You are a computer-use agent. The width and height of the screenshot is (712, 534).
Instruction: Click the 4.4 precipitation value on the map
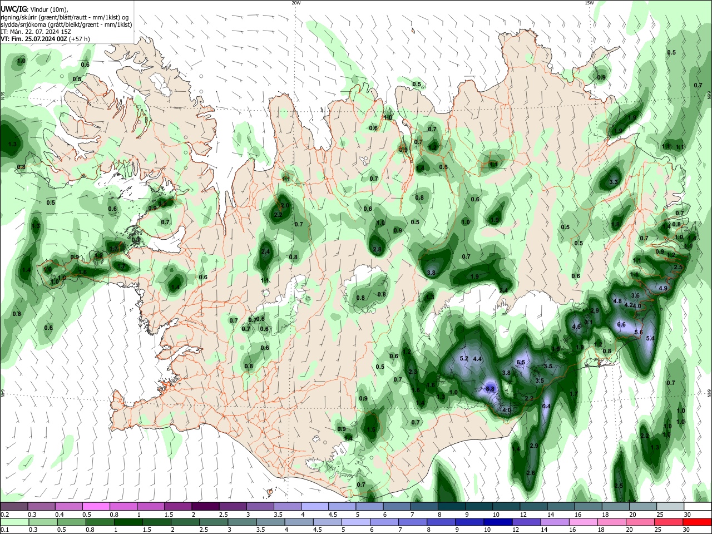click(x=477, y=359)
